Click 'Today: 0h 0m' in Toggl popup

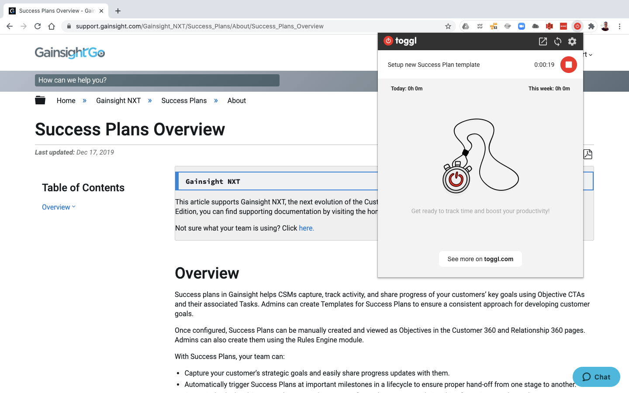coord(407,89)
